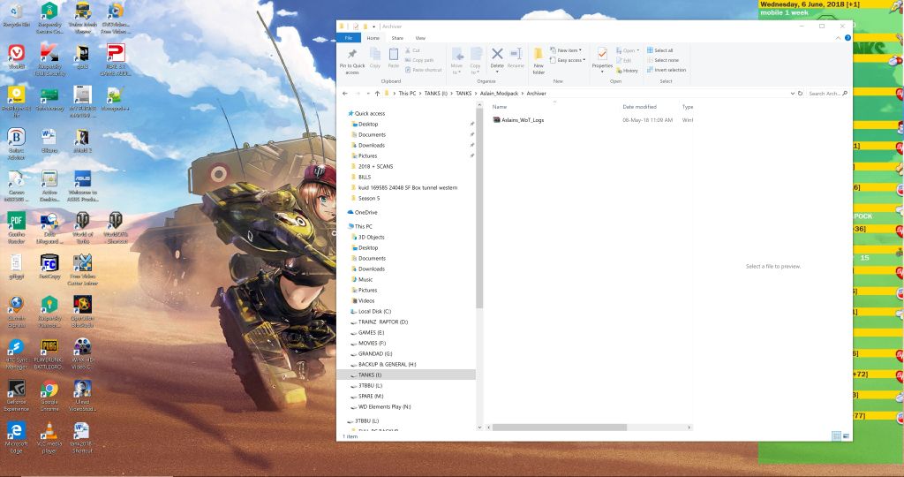Click Pin to Quick access in ribbon
Screen dimensions: 904x477
click(x=351, y=61)
